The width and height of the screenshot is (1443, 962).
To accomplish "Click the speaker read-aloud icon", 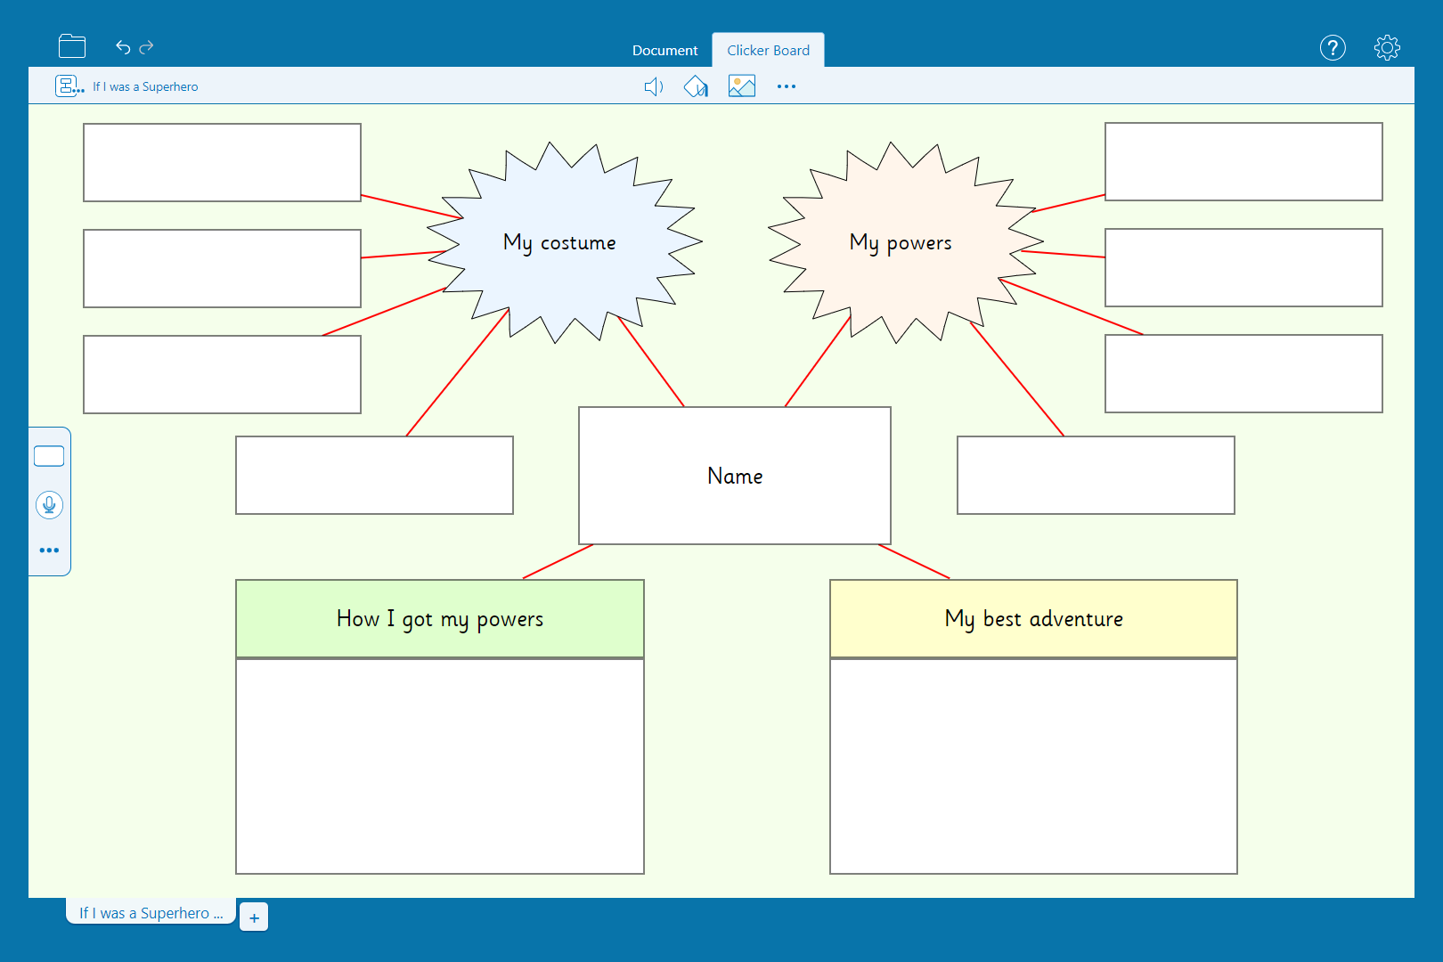I will tap(654, 86).
